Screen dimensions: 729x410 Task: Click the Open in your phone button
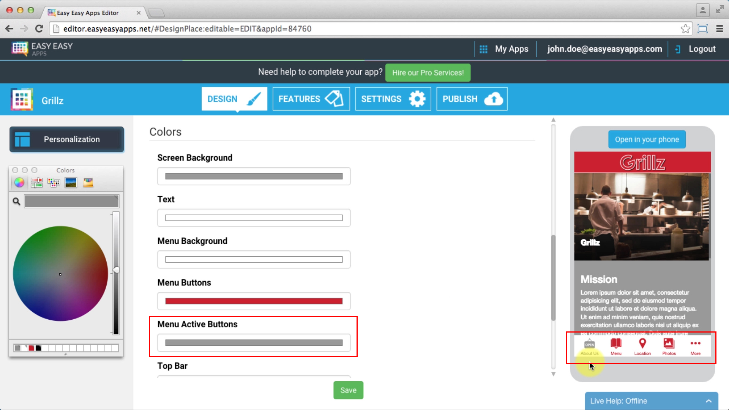[647, 139]
